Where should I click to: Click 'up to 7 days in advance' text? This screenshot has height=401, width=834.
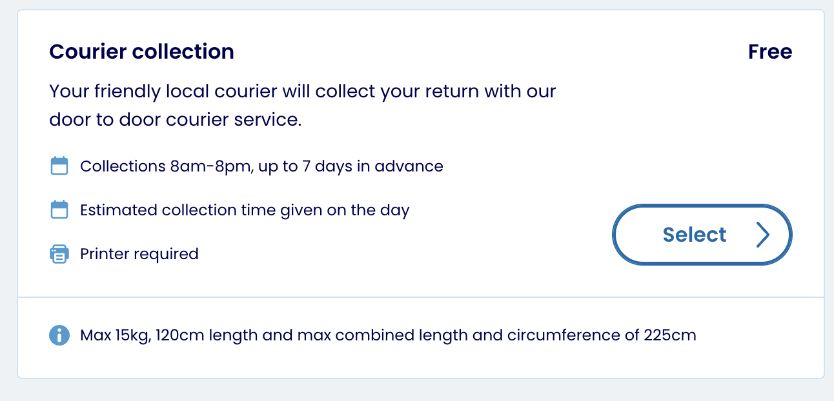351,166
